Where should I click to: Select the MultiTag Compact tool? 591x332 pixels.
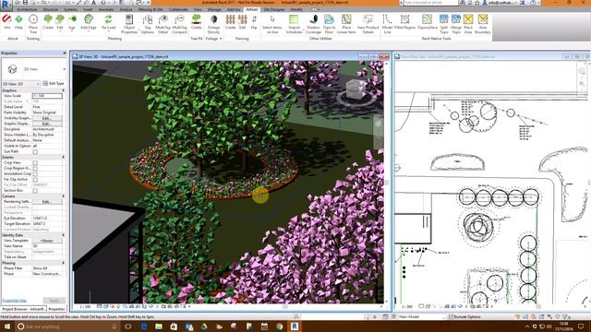[x=179, y=24]
